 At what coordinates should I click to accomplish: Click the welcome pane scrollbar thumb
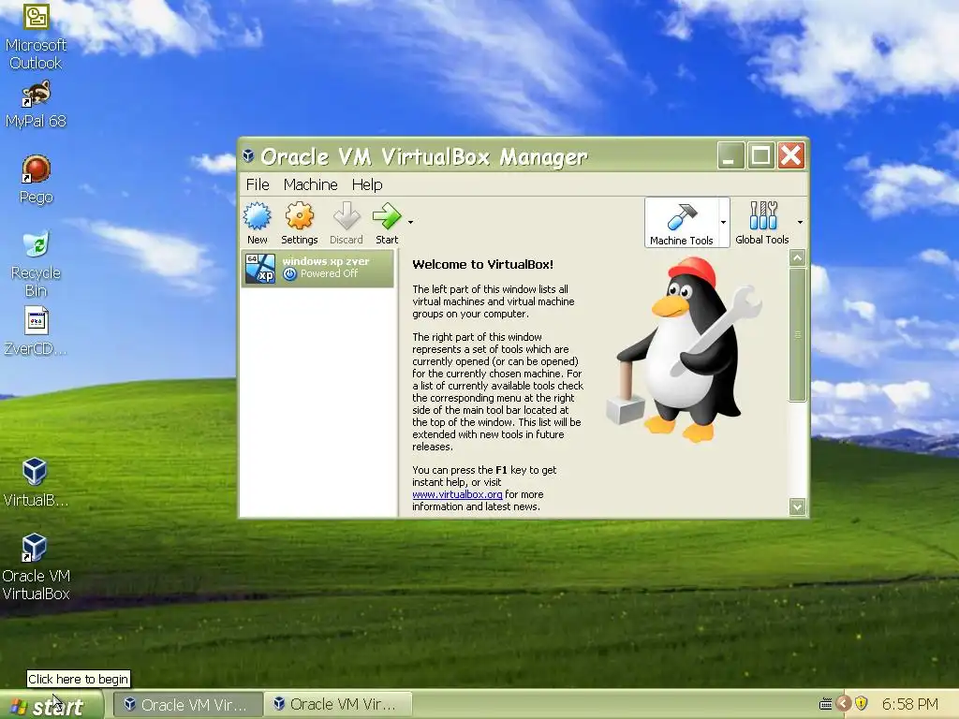(x=797, y=335)
